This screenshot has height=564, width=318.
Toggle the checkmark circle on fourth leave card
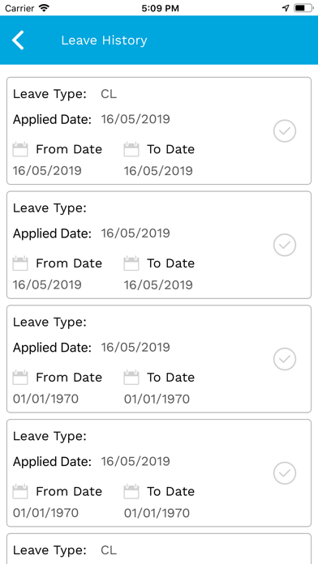click(x=285, y=473)
